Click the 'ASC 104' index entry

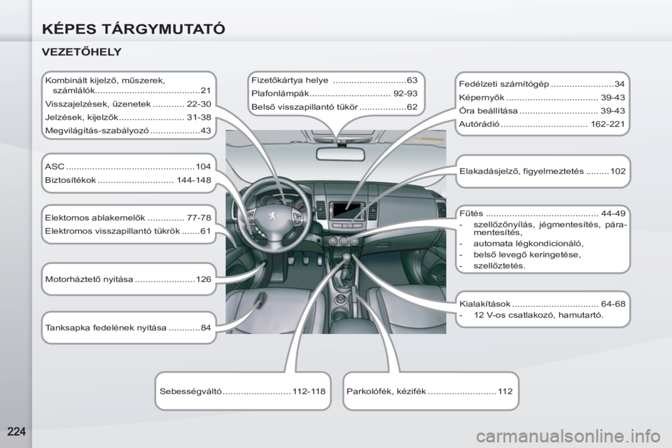point(128,167)
